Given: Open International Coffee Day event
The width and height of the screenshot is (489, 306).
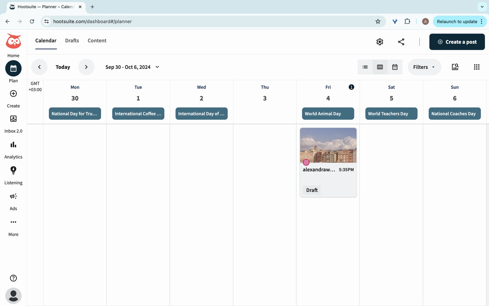Looking at the screenshot, I should [x=138, y=113].
